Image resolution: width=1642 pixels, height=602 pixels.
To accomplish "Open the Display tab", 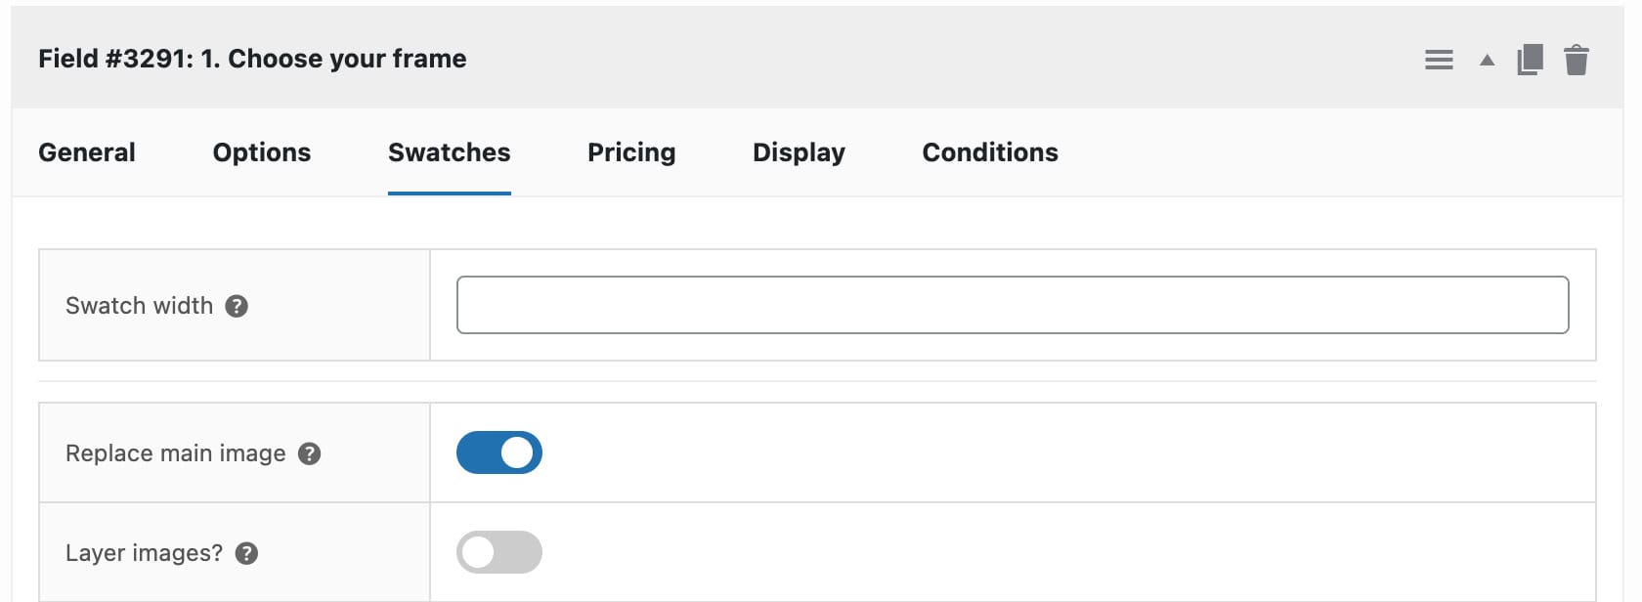I will tap(798, 152).
